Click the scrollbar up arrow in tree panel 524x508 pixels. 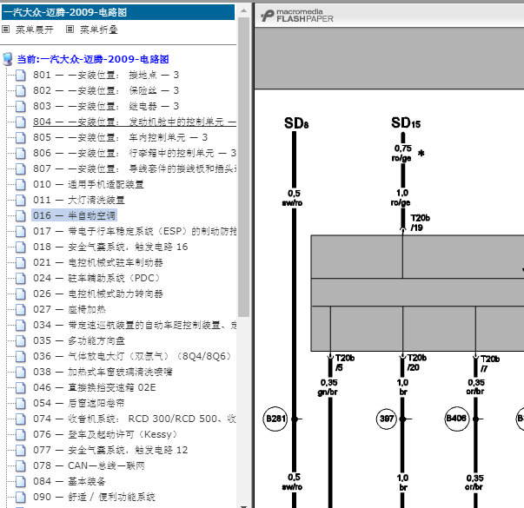pyautogui.click(x=243, y=10)
